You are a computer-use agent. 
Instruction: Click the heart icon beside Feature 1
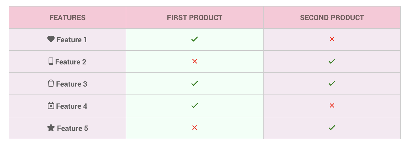point(51,39)
